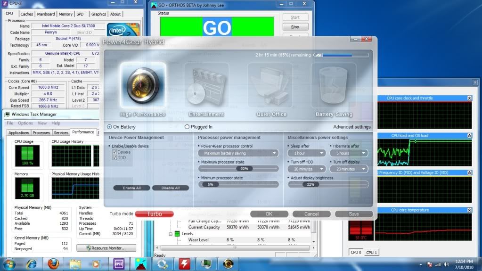This screenshot has width=482, height=271.
Task: Open Resource Monitor from Task Manager
Action: [106, 248]
